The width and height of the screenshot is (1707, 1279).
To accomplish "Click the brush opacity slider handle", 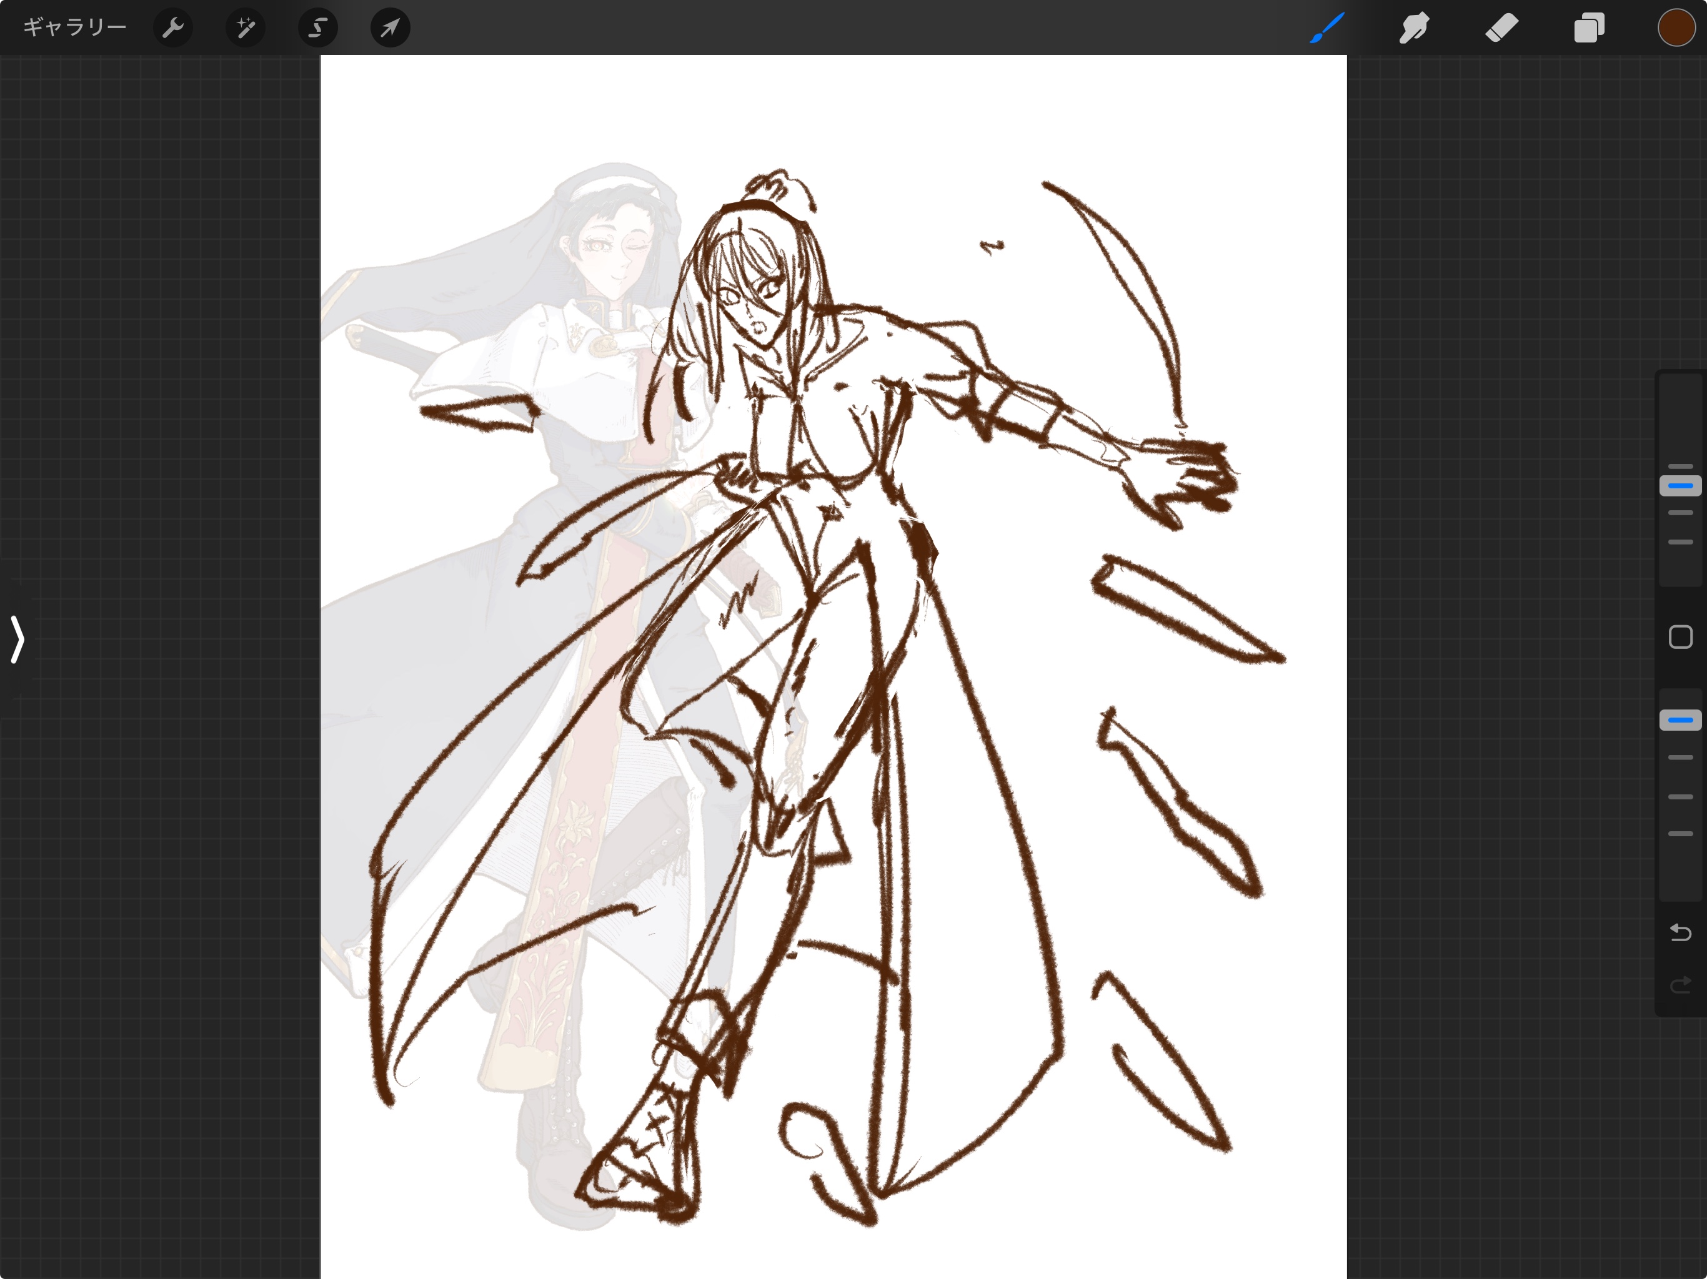I will pos(1680,719).
